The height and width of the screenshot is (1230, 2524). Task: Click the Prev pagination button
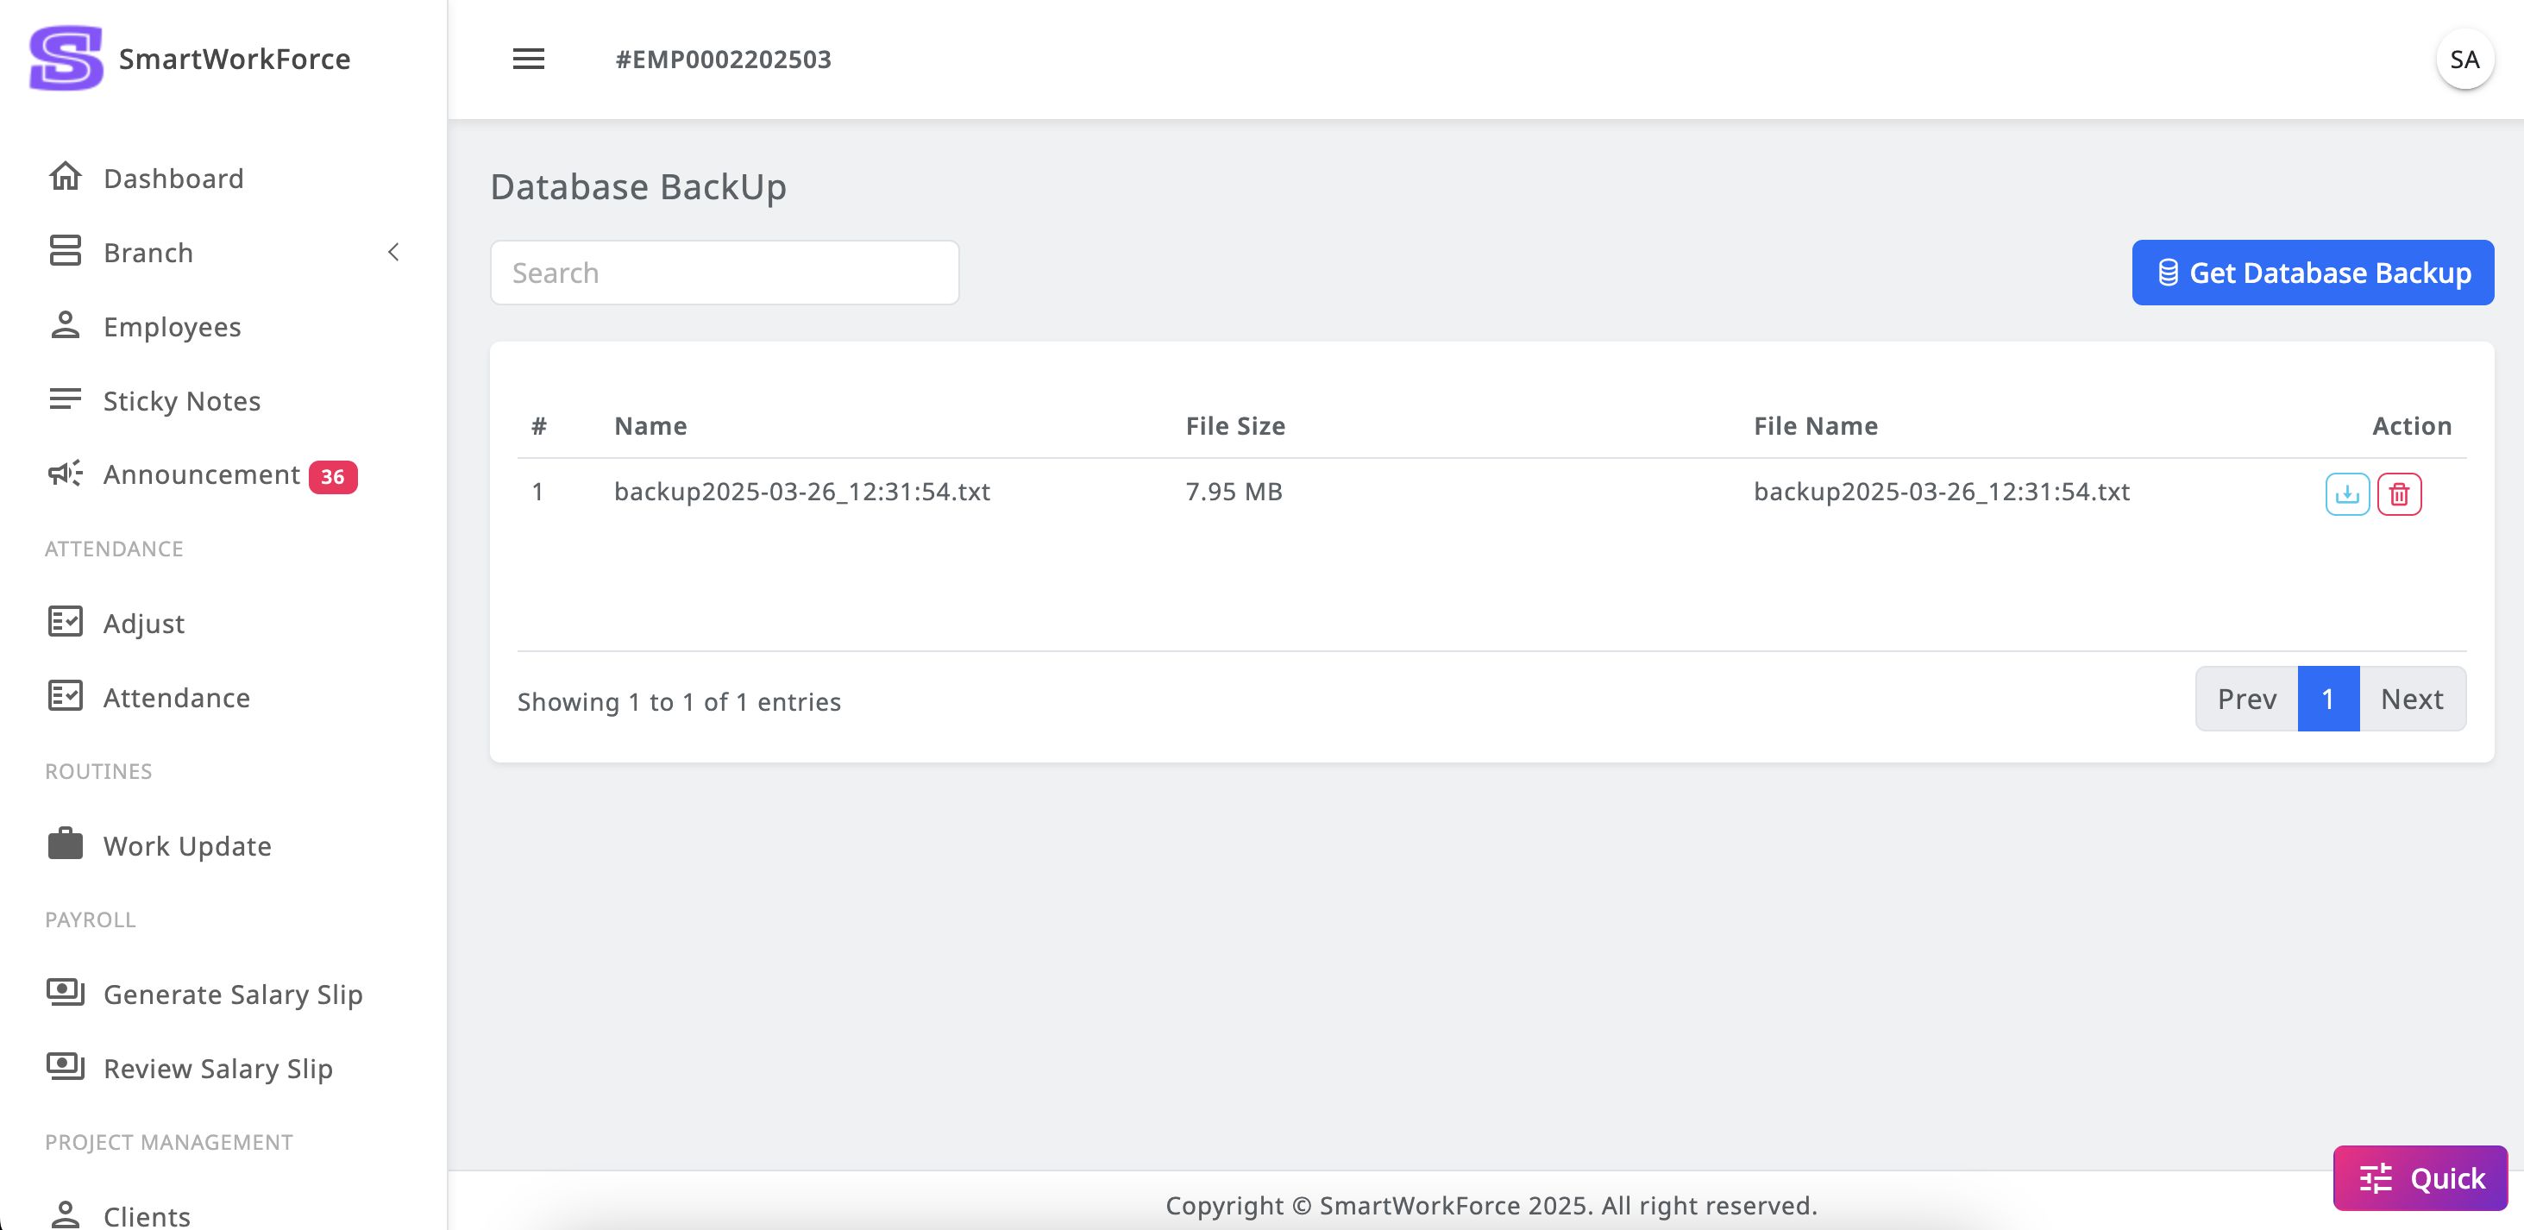pyautogui.click(x=2247, y=699)
